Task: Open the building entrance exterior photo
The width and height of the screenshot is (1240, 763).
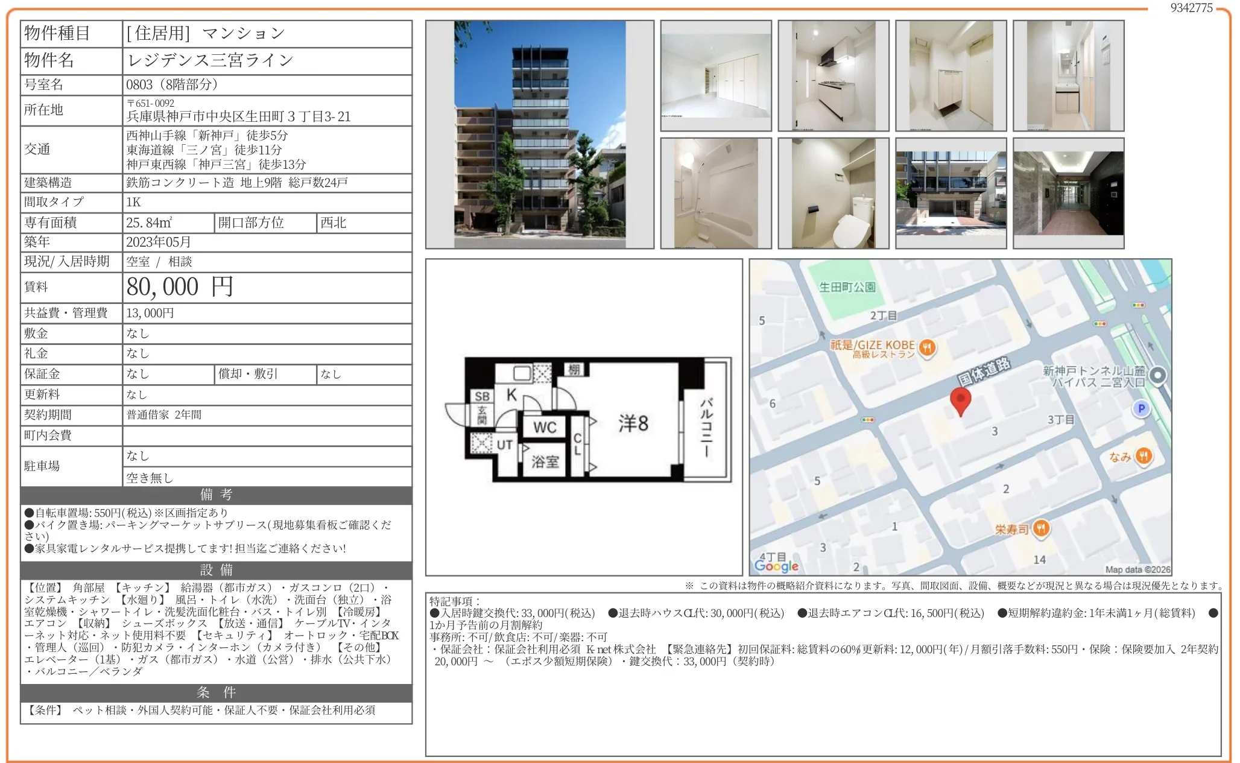Action: coord(951,193)
